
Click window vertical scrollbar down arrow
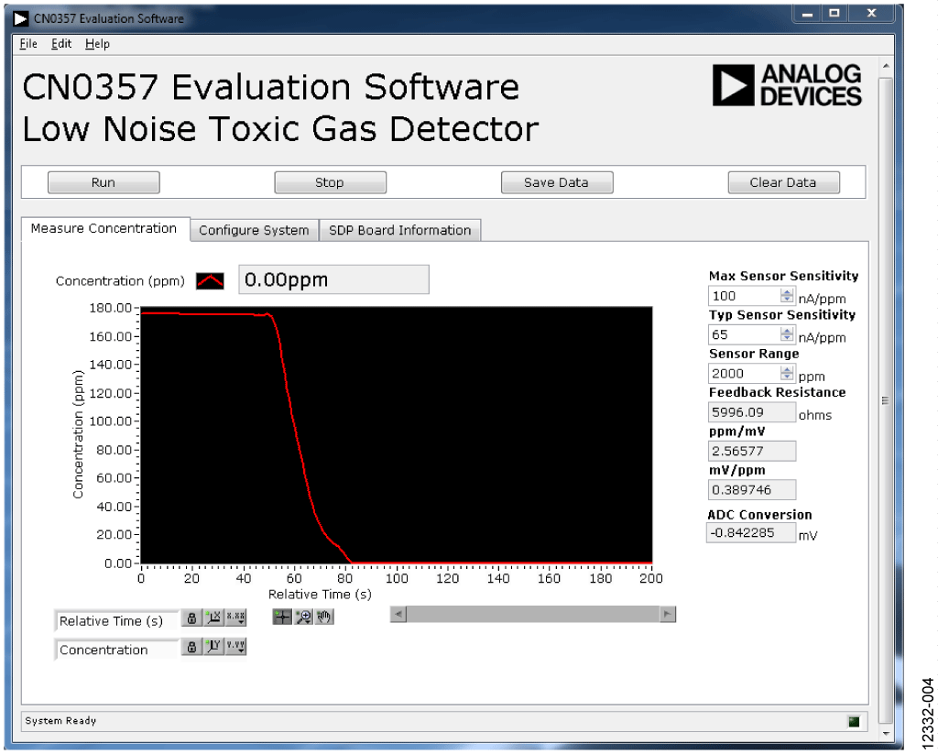886,732
